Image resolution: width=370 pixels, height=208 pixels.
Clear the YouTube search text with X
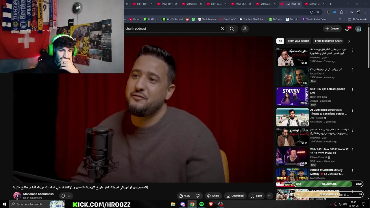223,29
